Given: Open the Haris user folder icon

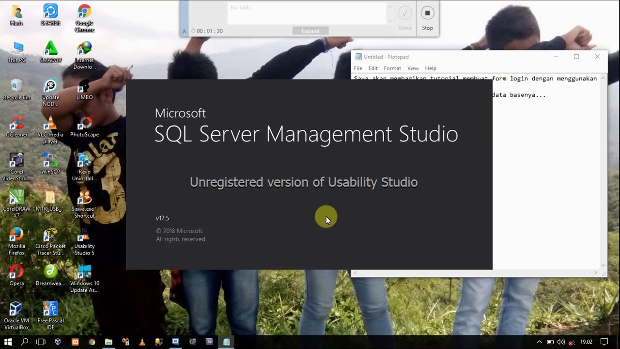Looking at the screenshot, I should point(16,15).
